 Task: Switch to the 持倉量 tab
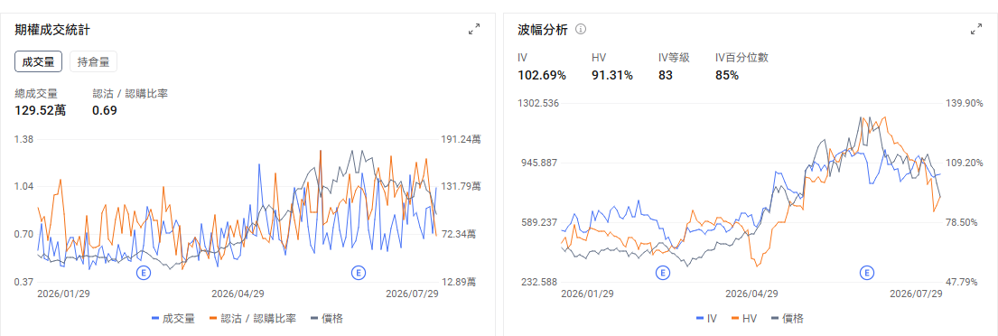tap(94, 61)
